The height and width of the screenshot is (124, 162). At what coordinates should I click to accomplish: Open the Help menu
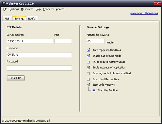38,9
